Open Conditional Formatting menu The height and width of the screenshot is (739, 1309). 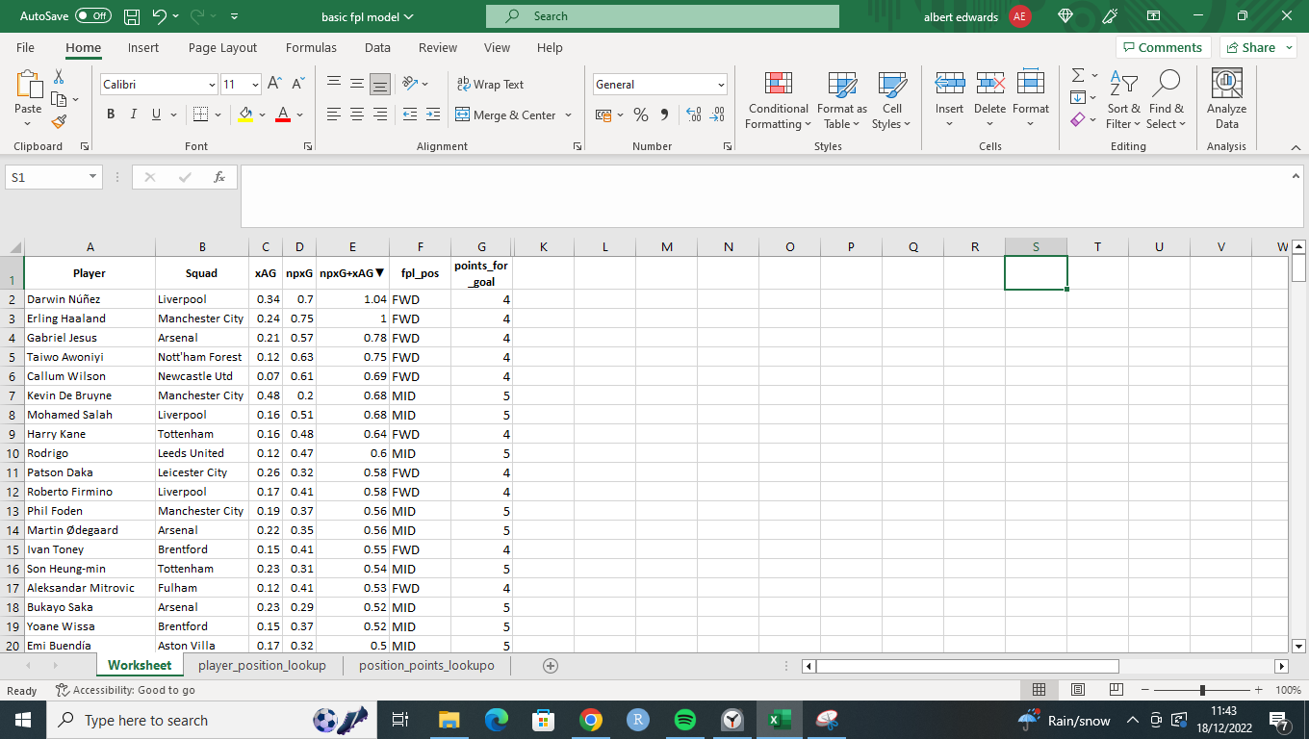pyautogui.click(x=778, y=100)
